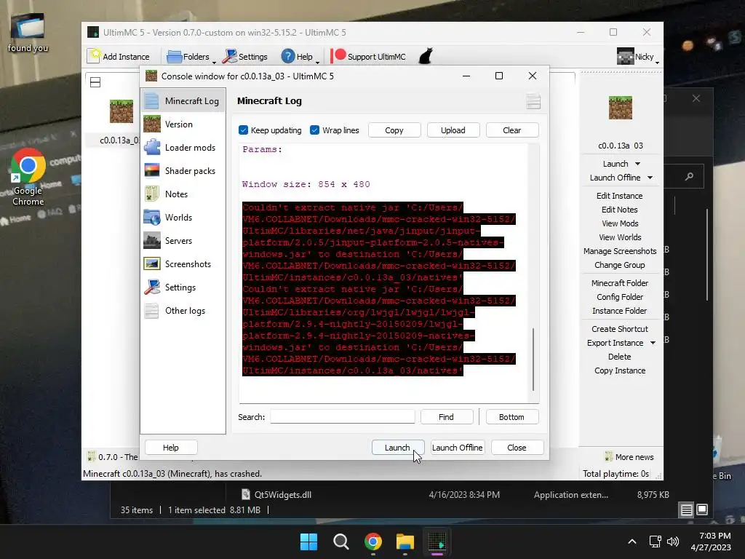Screen dimensions: 745x559
Task: Click the found you desktop icon
Action: click(28, 32)
